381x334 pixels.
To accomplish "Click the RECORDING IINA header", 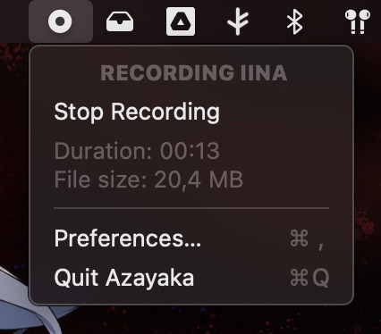I will pos(194,73).
